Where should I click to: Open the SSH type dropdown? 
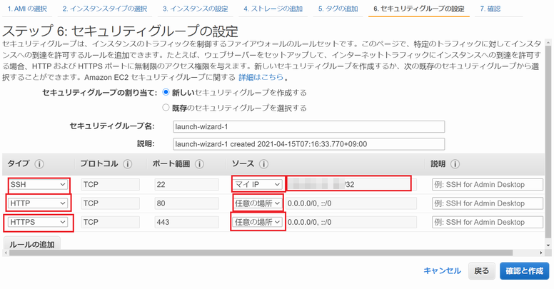(38, 184)
